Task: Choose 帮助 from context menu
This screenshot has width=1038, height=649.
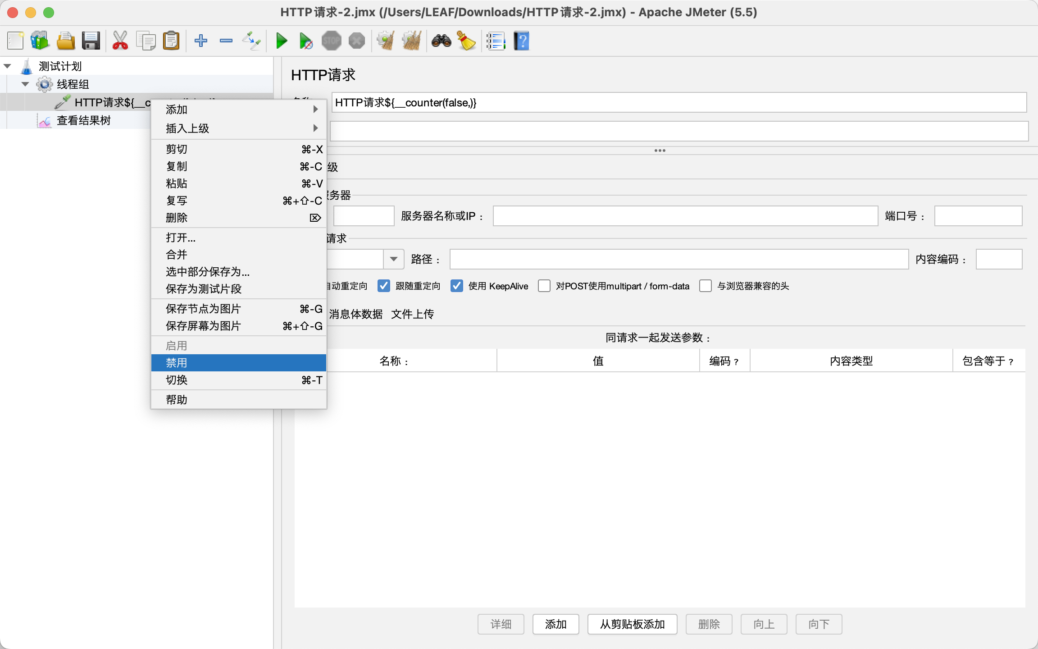Action: point(239,400)
